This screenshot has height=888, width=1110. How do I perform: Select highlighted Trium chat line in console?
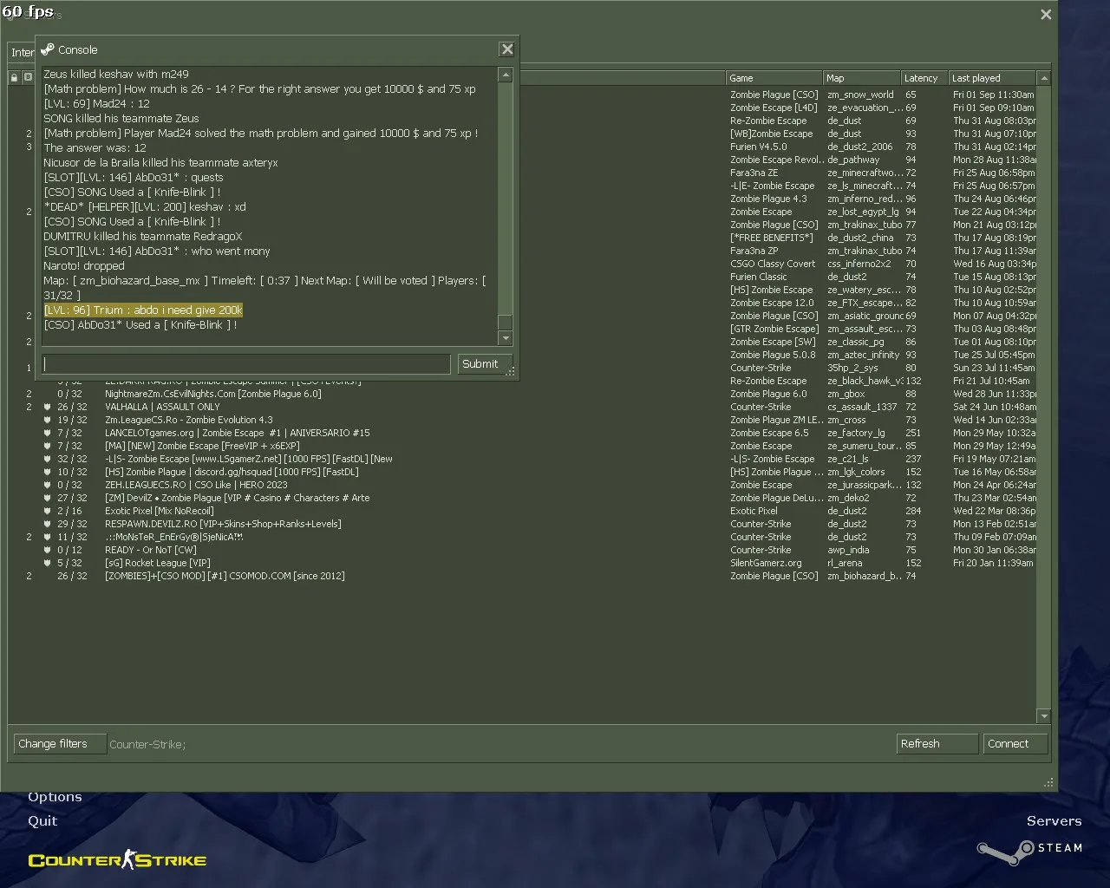coord(143,310)
